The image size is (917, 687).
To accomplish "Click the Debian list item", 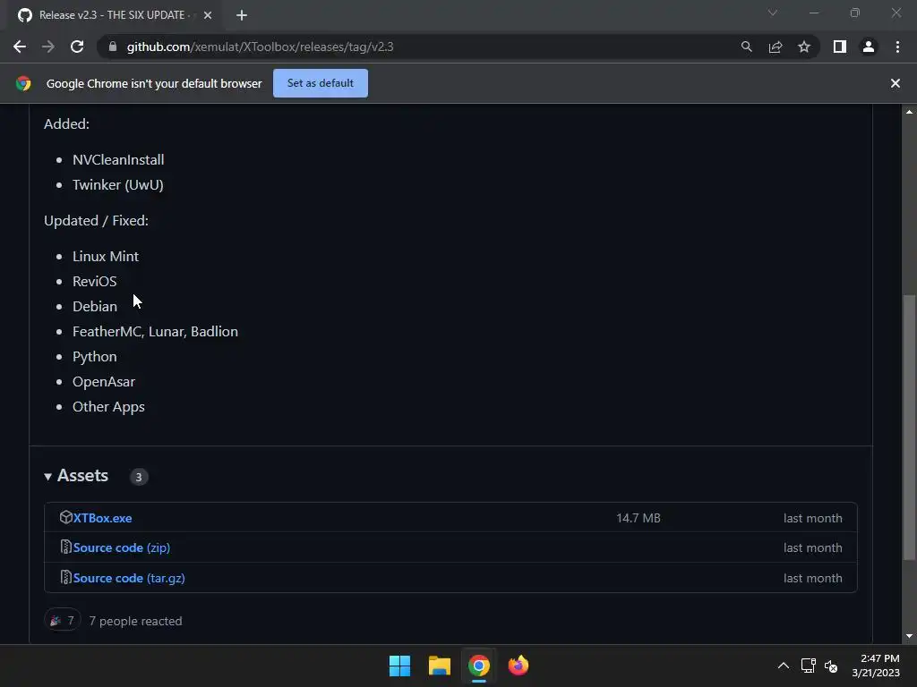I will (95, 307).
